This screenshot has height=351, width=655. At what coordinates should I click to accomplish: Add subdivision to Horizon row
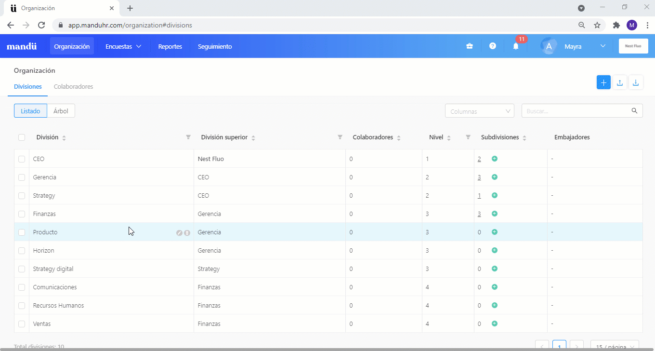495,250
